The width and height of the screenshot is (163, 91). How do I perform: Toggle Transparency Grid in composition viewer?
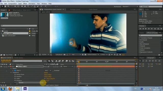coord(85,55)
